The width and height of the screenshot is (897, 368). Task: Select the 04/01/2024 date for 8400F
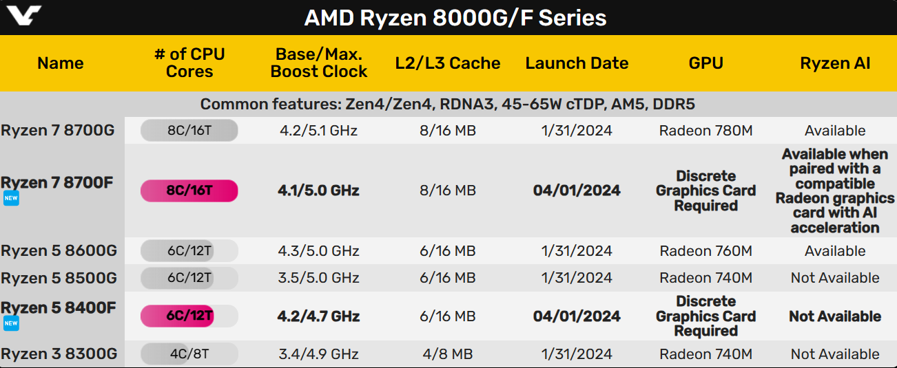pos(577,316)
